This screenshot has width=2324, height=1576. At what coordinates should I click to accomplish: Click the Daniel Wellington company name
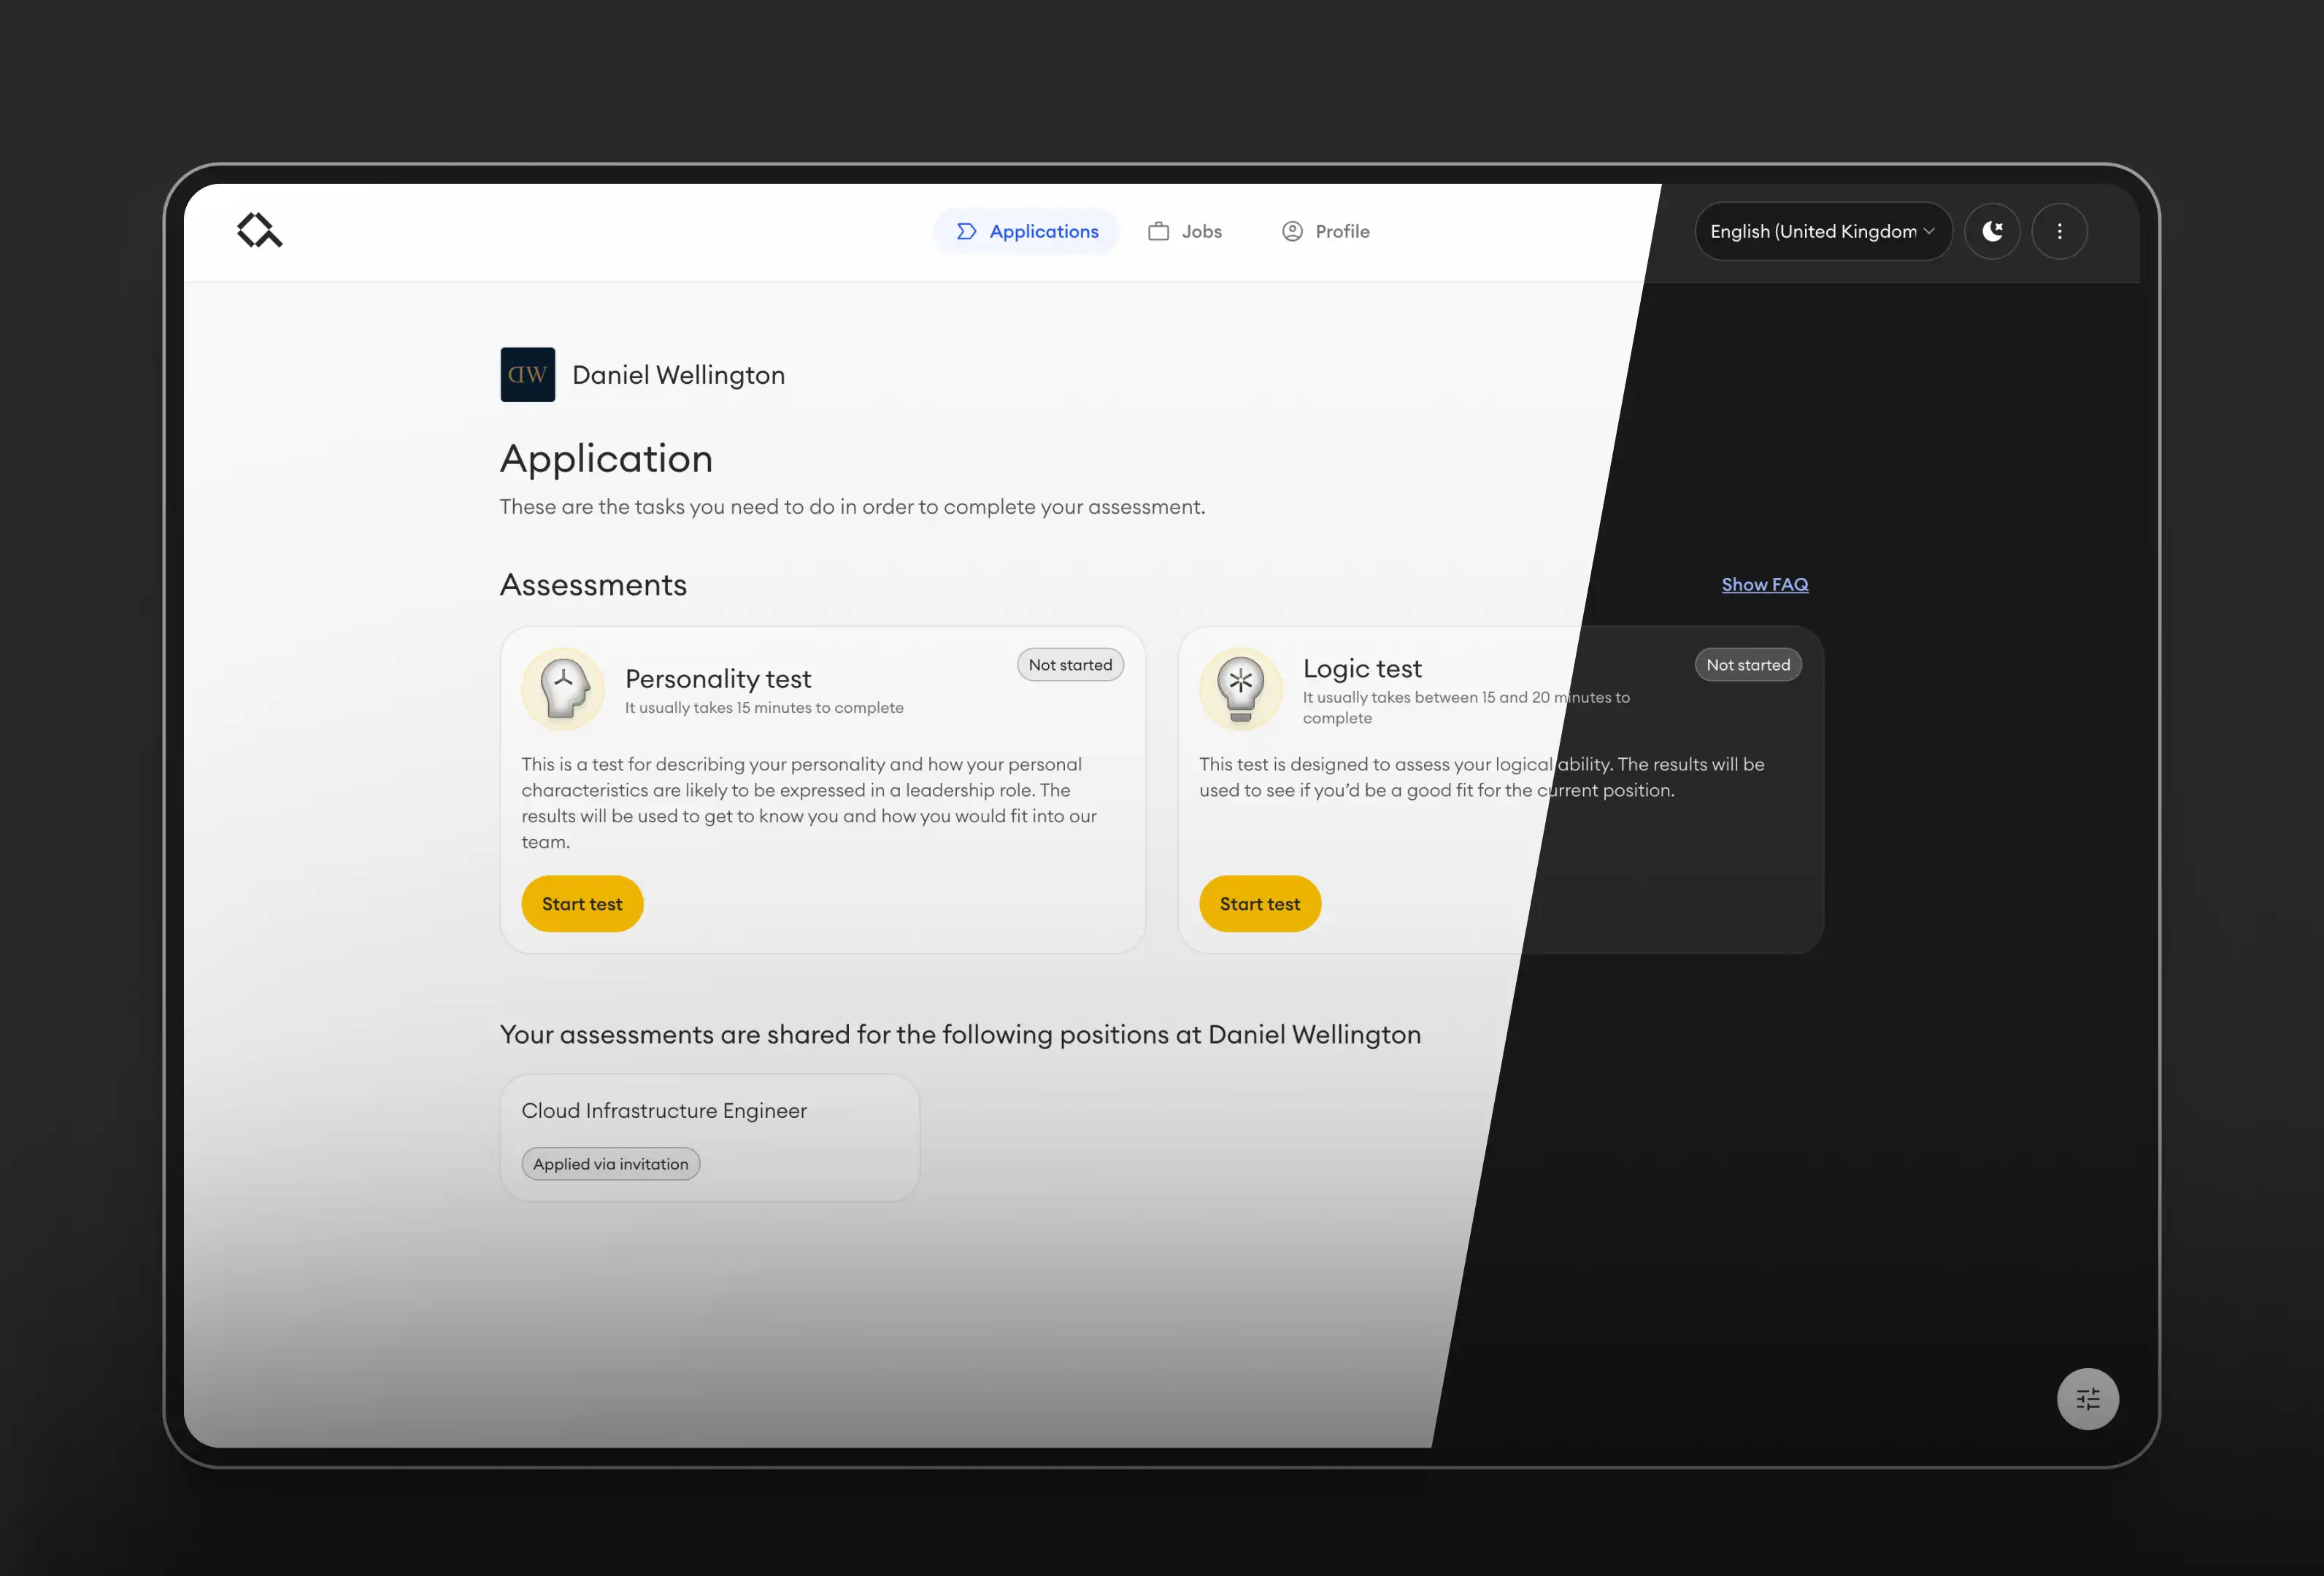(x=678, y=375)
